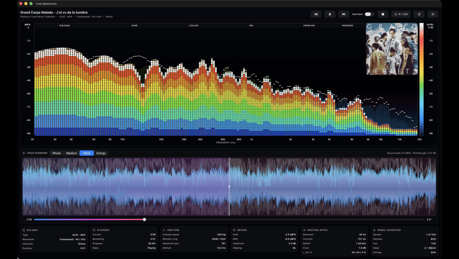Select the Medium overview tab

click(x=71, y=153)
